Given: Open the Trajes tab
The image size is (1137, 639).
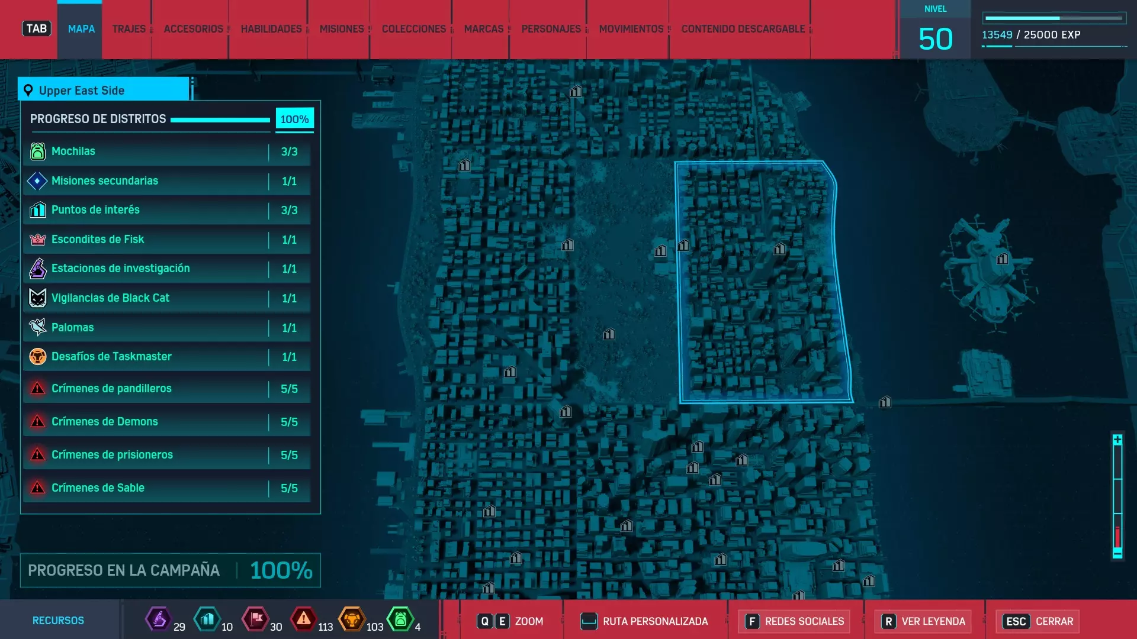Looking at the screenshot, I should pyautogui.click(x=129, y=29).
